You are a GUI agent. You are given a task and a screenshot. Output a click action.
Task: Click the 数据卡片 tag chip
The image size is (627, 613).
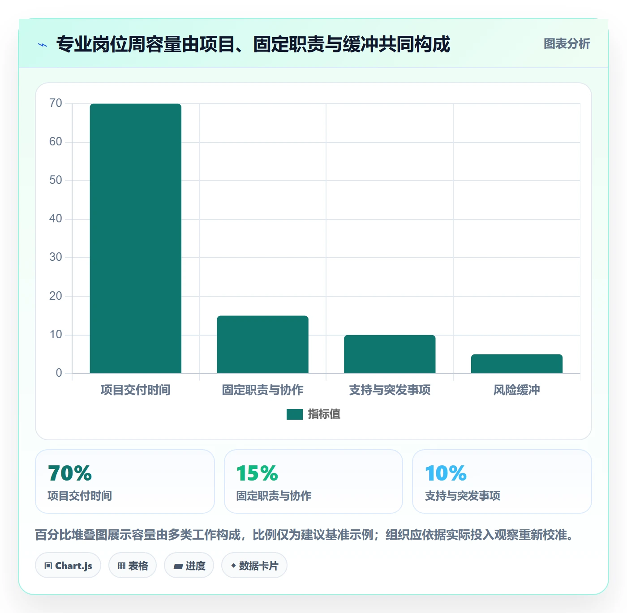pos(254,566)
